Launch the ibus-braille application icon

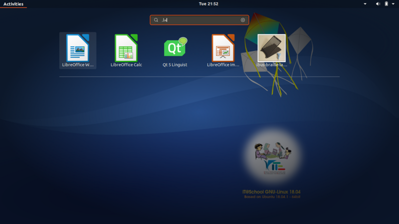[272, 48]
